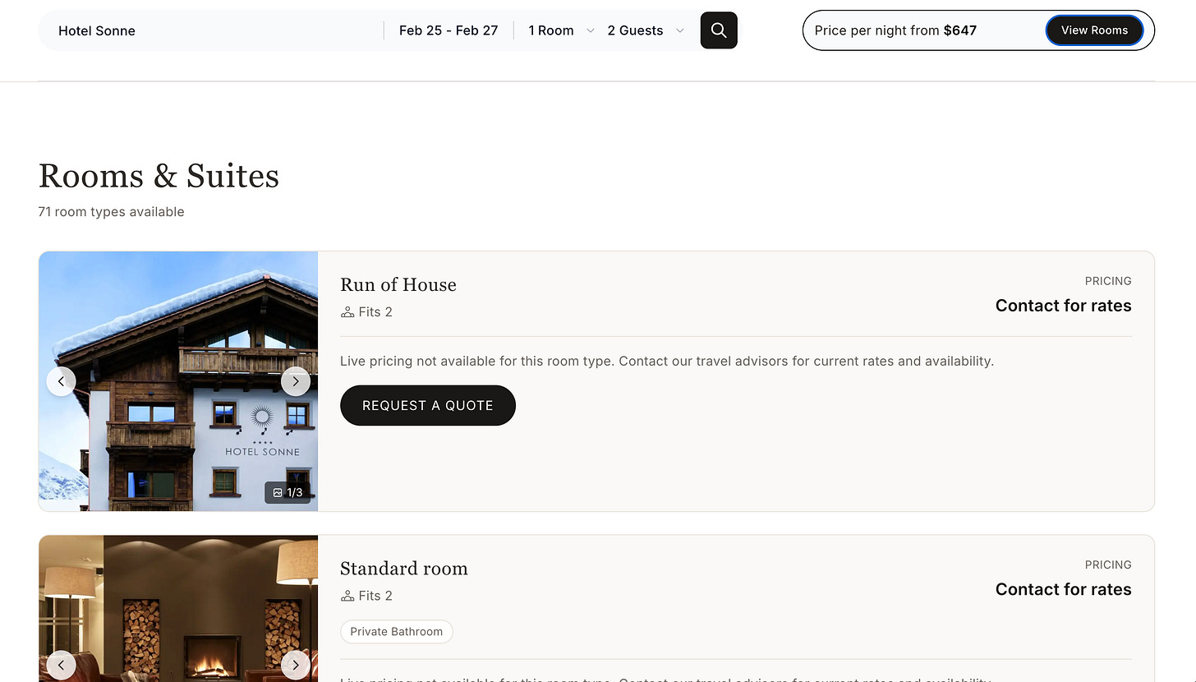This screenshot has height=682, width=1196.
Task: Click the 71 room types available text
Action: (111, 212)
